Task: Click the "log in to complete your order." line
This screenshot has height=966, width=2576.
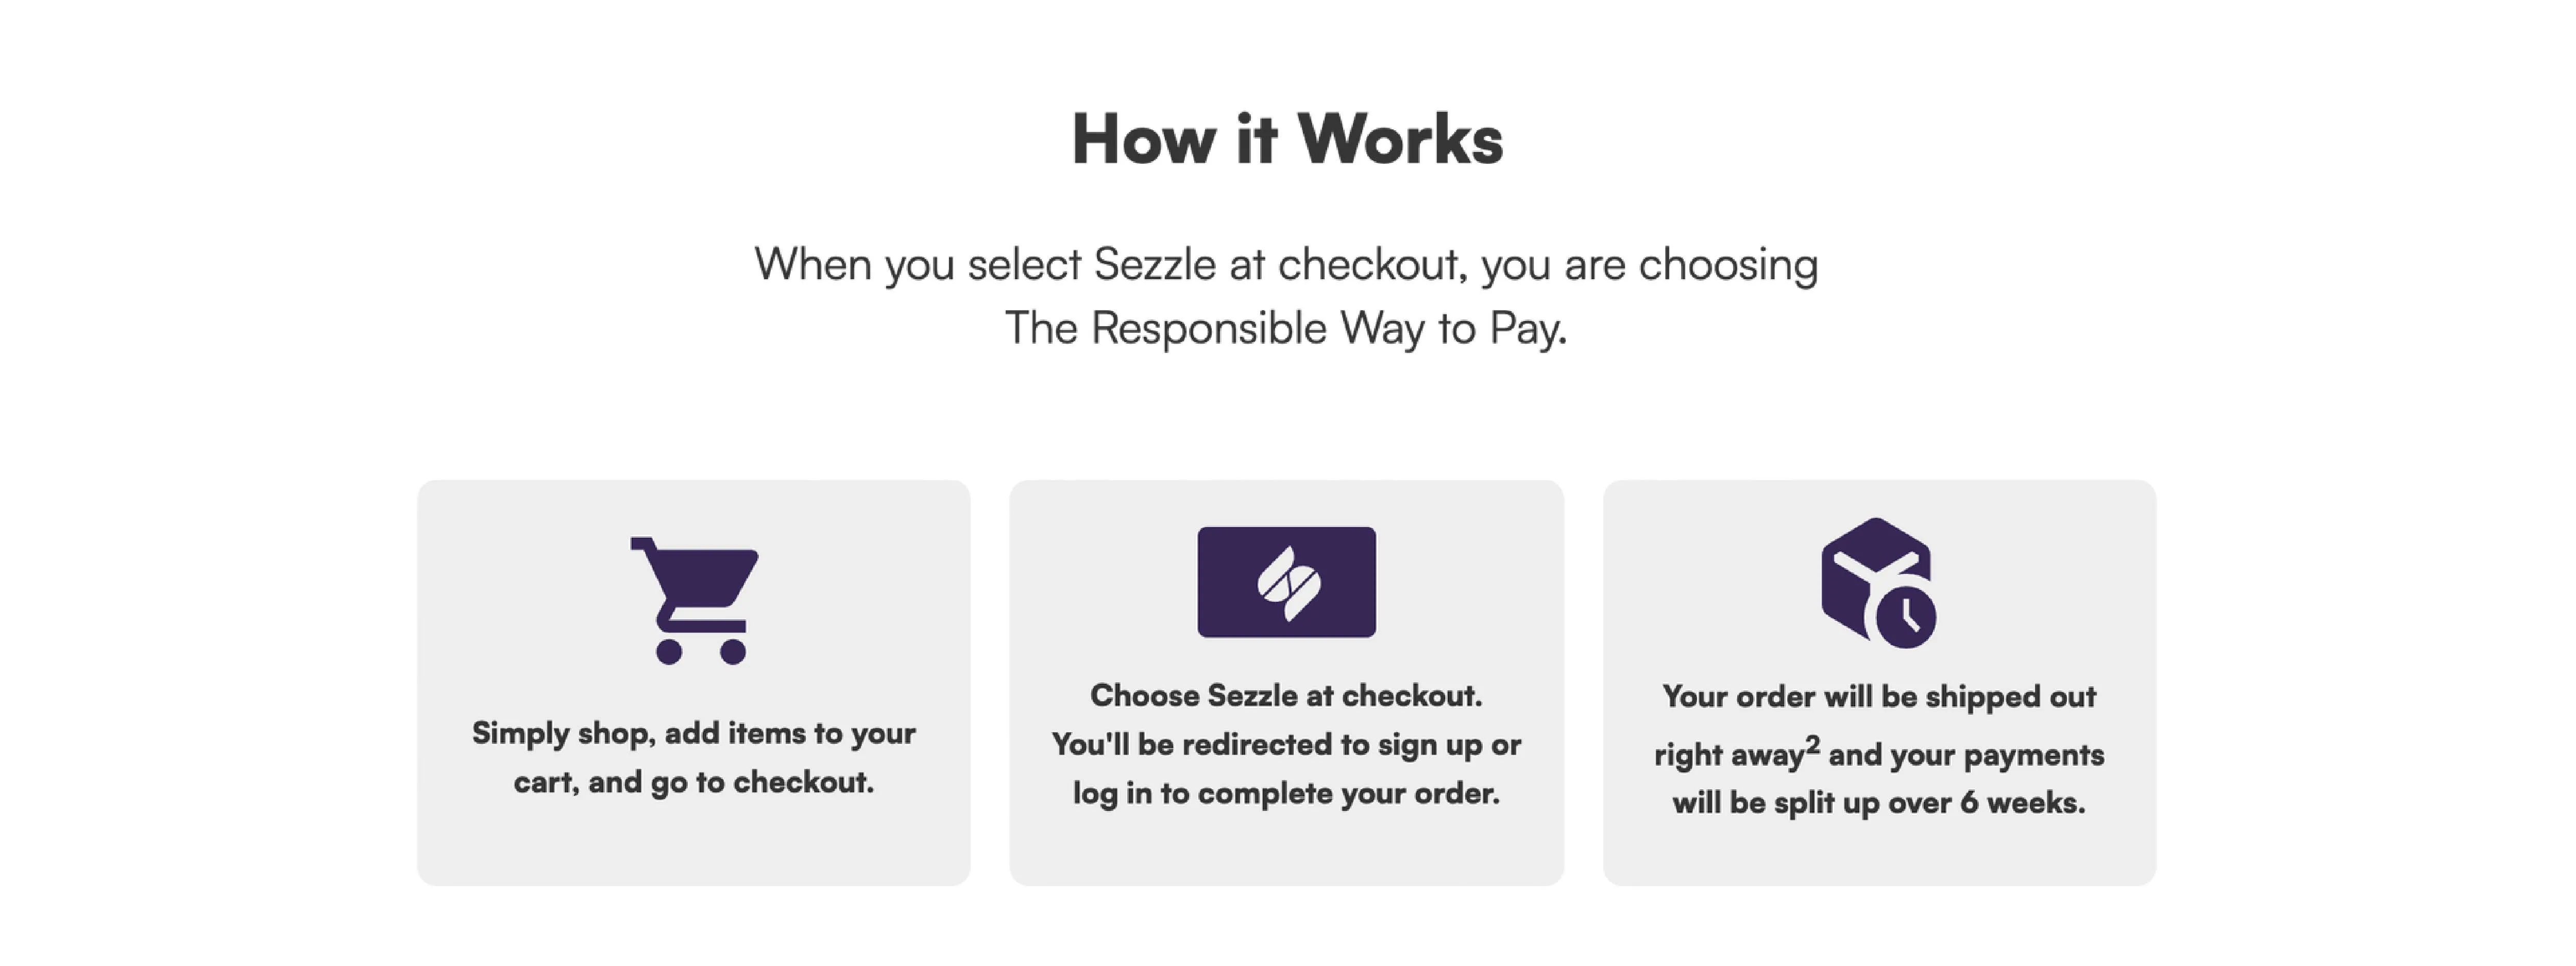Action: (1286, 793)
